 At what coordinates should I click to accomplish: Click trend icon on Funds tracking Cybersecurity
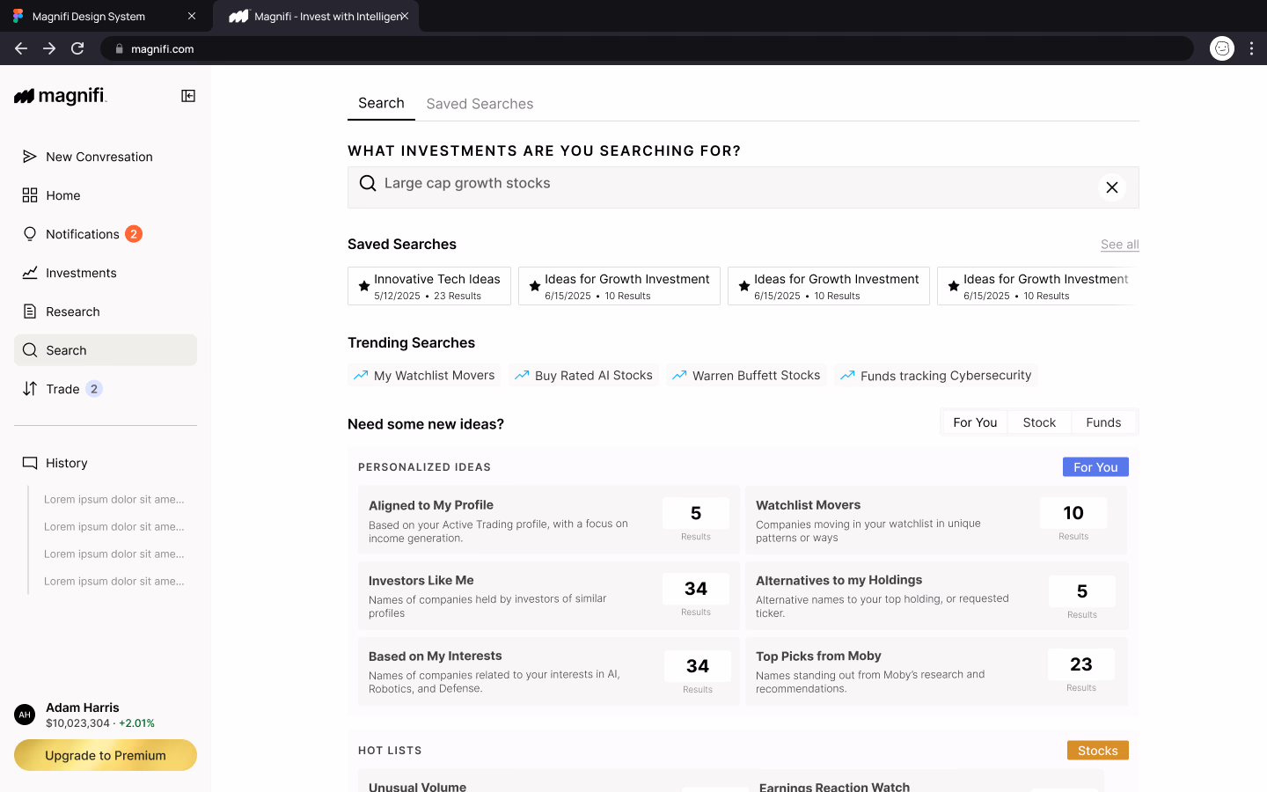(x=847, y=376)
